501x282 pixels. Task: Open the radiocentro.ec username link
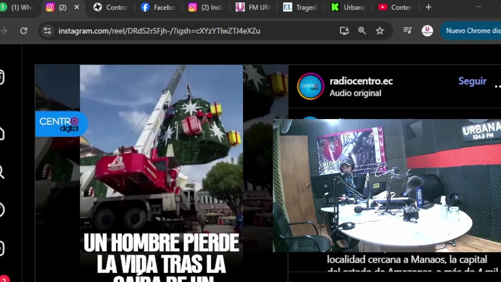pos(361,81)
